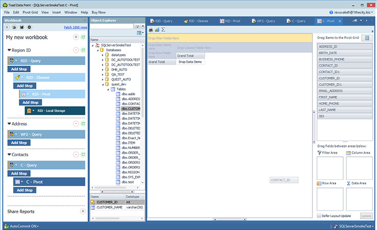Collapse the Contacts section
The height and width of the screenshot is (230, 377).
coord(9,154)
